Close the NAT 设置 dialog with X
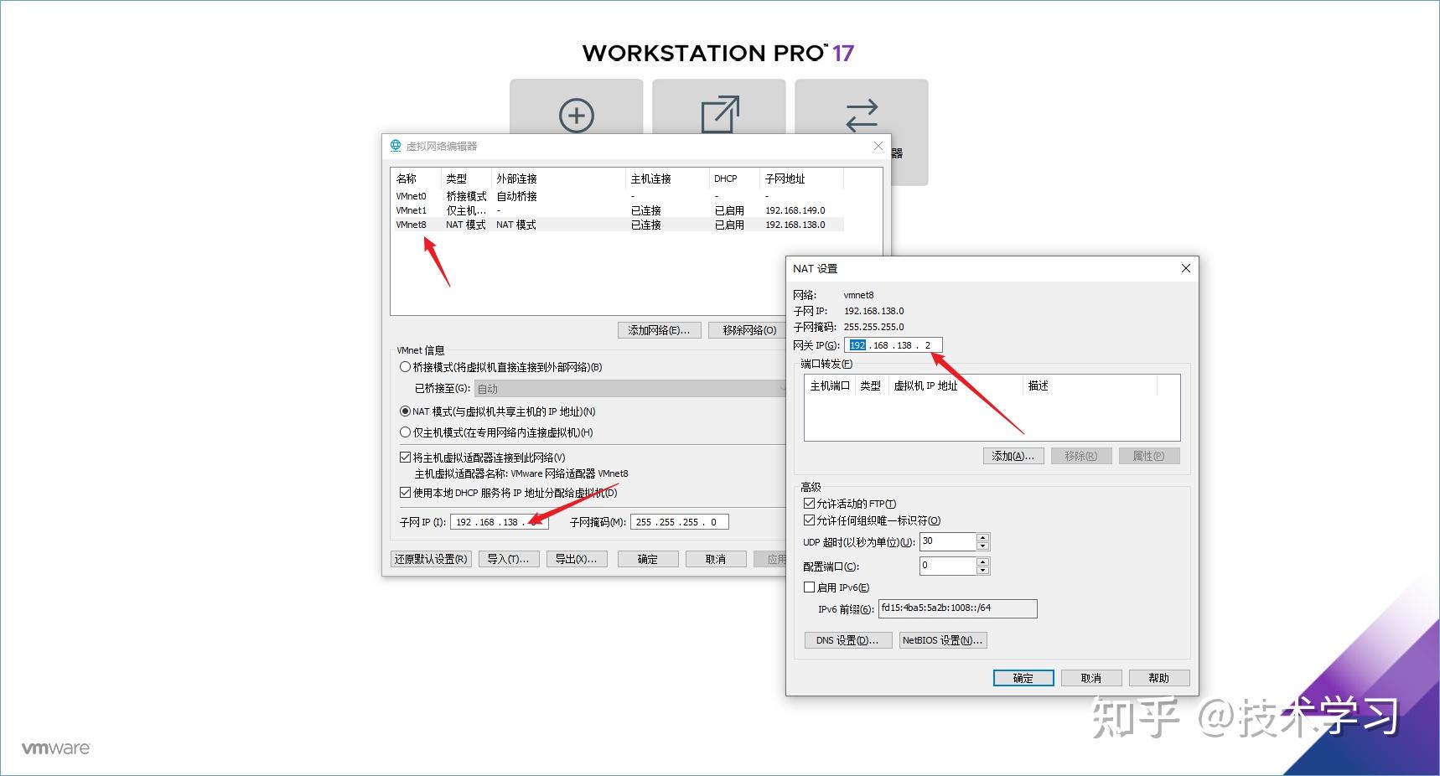Image resolution: width=1440 pixels, height=776 pixels. pos(1185,268)
